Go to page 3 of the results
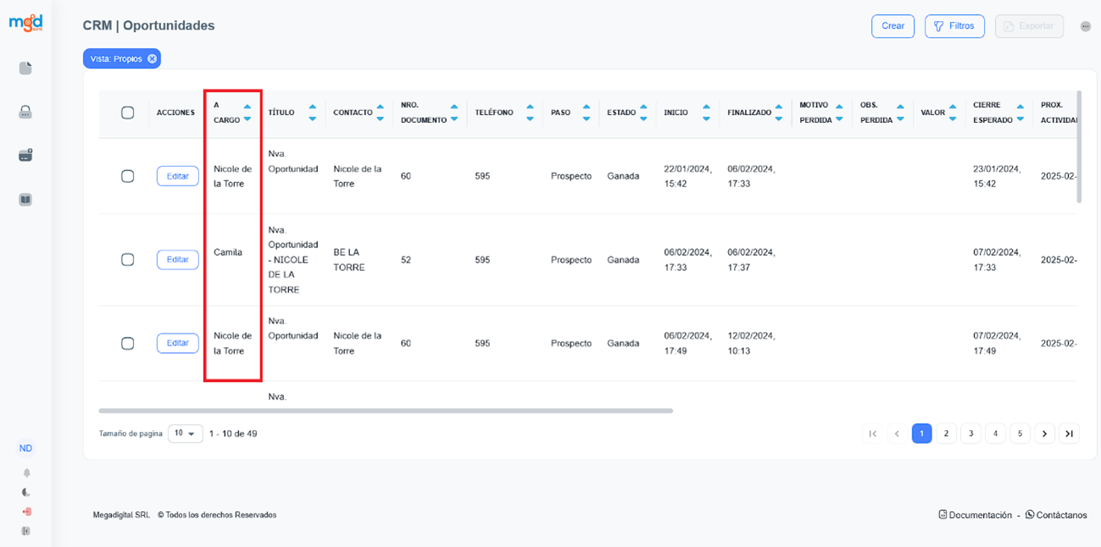This screenshot has height=547, width=1101. pos(970,434)
